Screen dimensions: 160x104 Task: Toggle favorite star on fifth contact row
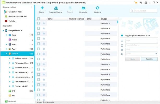[x=44, y=44]
